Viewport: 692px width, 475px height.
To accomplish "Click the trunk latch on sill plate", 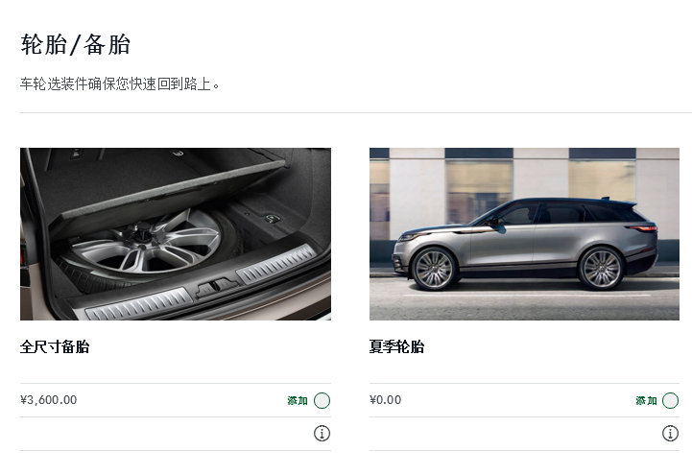I will 215,288.
